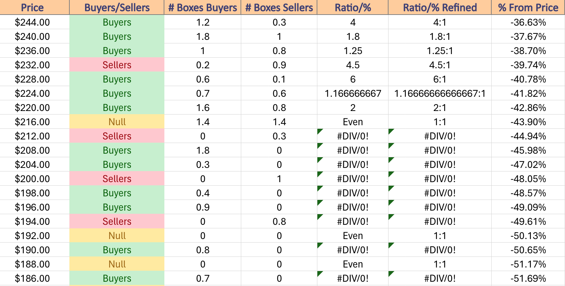
Task: Click the Sellers cell in the $200.00 row
Action: tap(117, 179)
